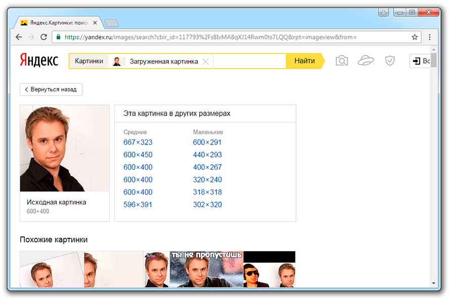
Task: Open the Yandex Disk flying saucer icon
Action: pyautogui.click(x=366, y=61)
